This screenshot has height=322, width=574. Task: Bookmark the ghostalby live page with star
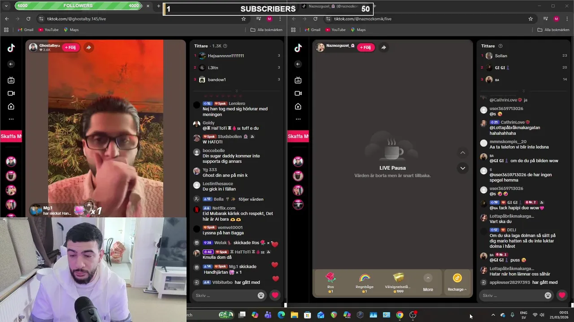click(244, 19)
